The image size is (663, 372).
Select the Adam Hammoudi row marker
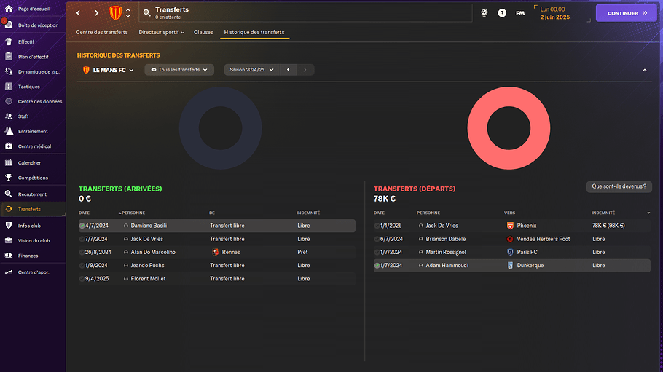click(377, 266)
